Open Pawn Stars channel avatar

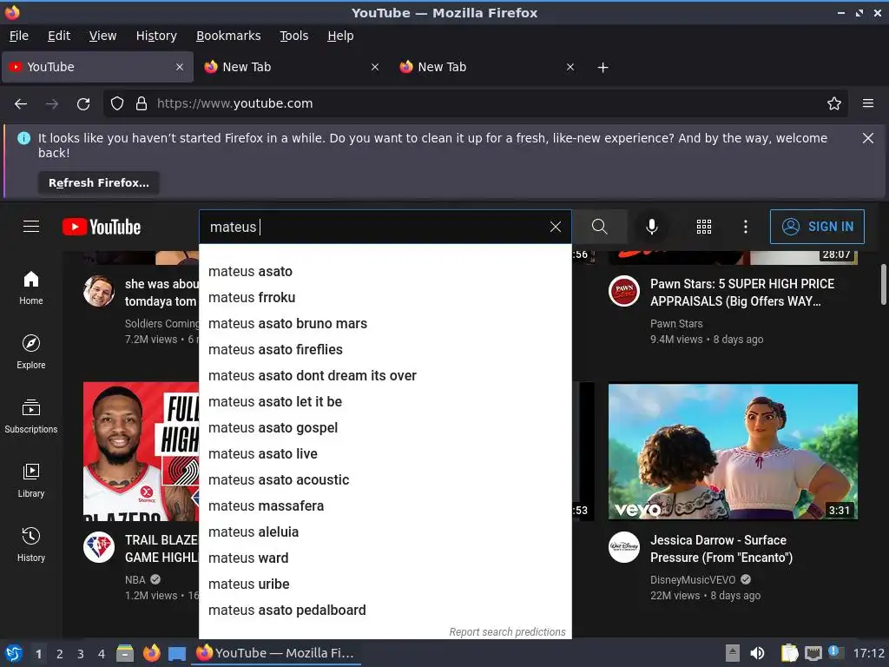pyautogui.click(x=623, y=292)
